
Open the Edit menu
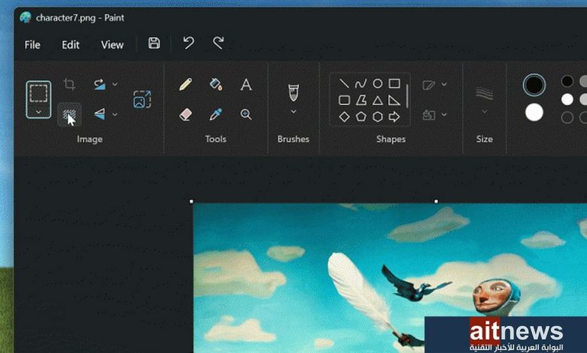tap(71, 45)
